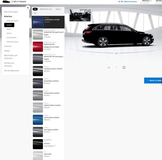Screen dimensions: 162x160
Task: Open the Interieur section in the sidebar
Action: pos(8,46)
